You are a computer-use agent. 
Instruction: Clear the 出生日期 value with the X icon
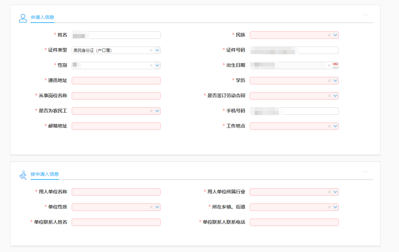click(x=329, y=65)
